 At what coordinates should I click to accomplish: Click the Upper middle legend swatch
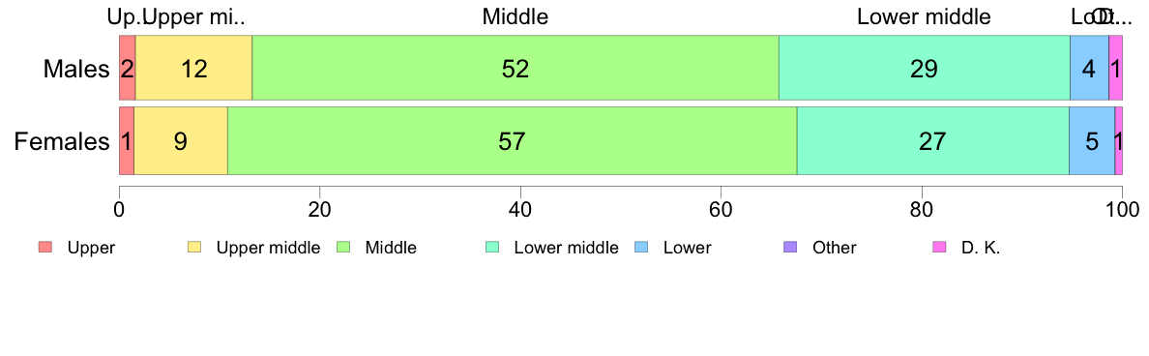(x=194, y=248)
